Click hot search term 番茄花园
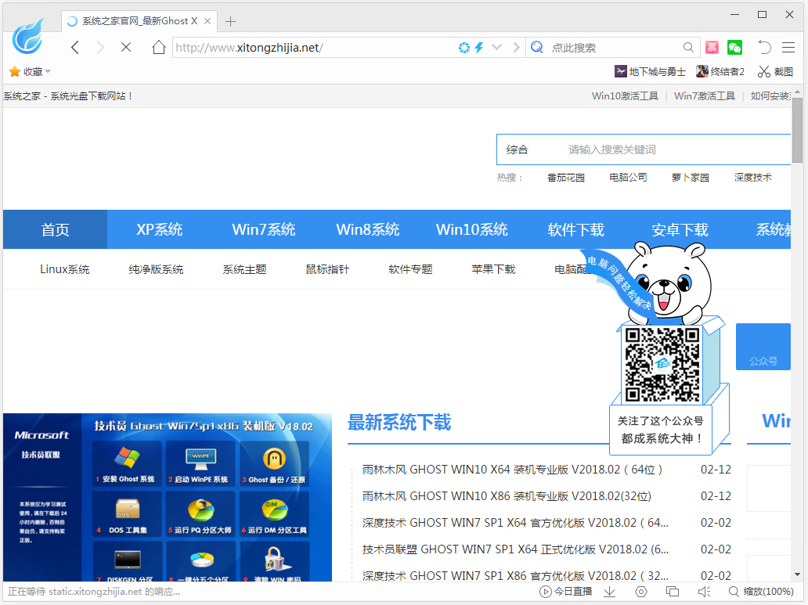The height and width of the screenshot is (605, 808). pos(566,178)
